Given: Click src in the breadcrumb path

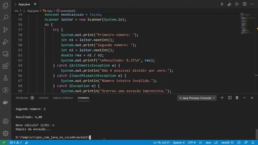Looking at the screenshot, I should [17, 11].
